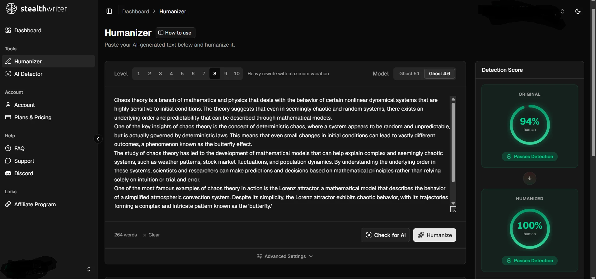
Task: Open Plans & Pricing
Action: pos(48,117)
